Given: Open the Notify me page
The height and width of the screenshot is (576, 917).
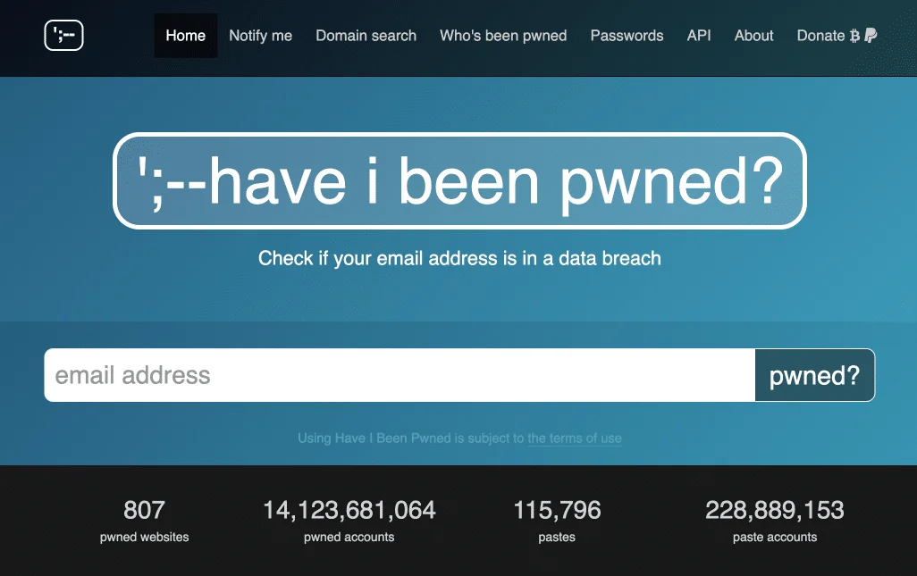Looking at the screenshot, I should 260,36.
